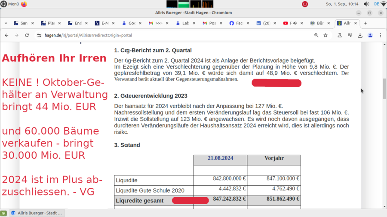387x217 pixels.
Task: Open the downloads icon in toolbar
Action: coord(360,35)
